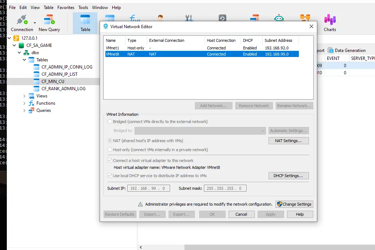The height and width of the screenshot is (250, 375).
Task: Open the New Query toolbar icon
Action: pos(49,19)
